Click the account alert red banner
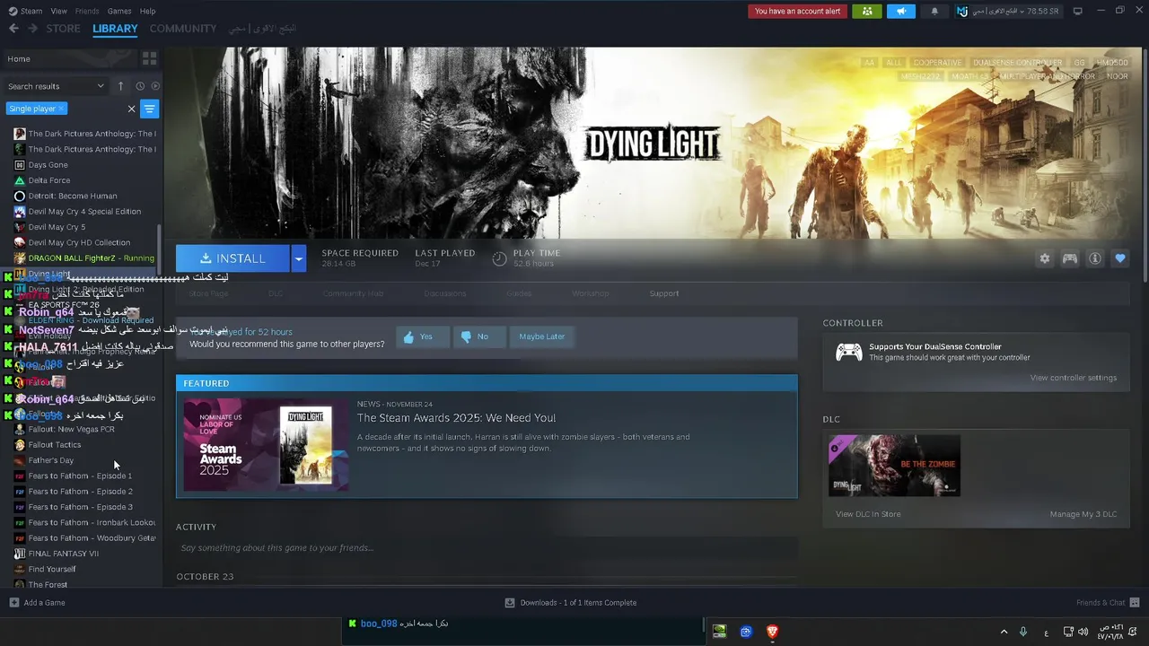Viewport: 1149px width, 646px height. click(797, 11)
